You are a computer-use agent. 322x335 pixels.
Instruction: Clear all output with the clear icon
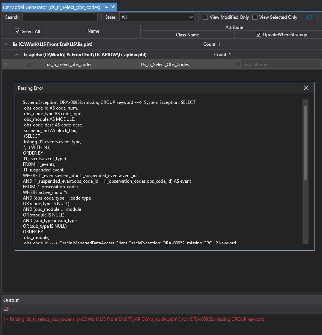pyautogui.click(x=6, y=309)
